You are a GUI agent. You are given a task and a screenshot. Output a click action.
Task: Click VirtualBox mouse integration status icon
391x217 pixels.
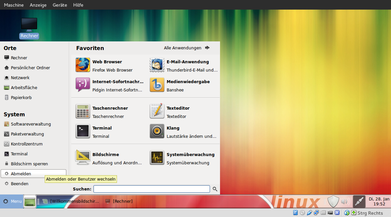click(347, 213)
